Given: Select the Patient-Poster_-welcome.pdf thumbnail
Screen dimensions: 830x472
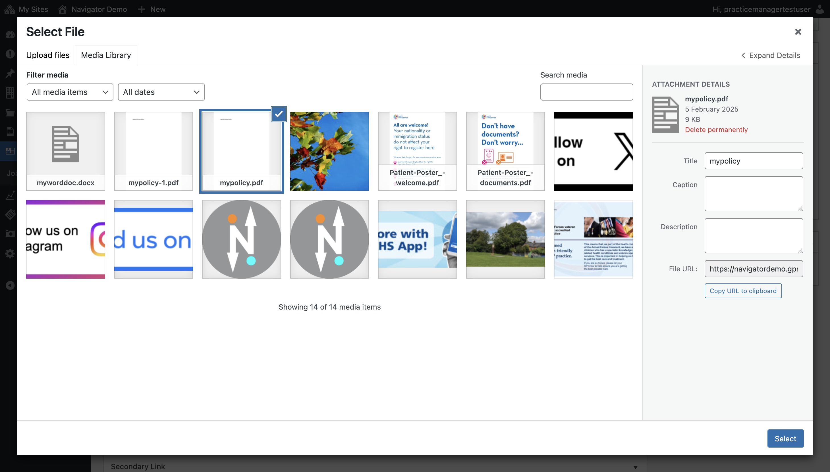Looking at the screenshot, I should pos(417,151).
